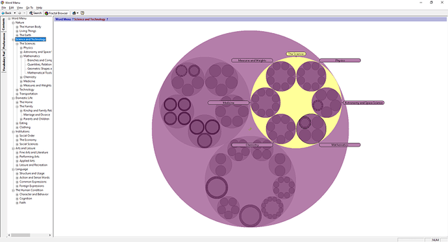Click the Forward arrow toolbar icon
Screen dimensions: 448x242
point(19,13)
